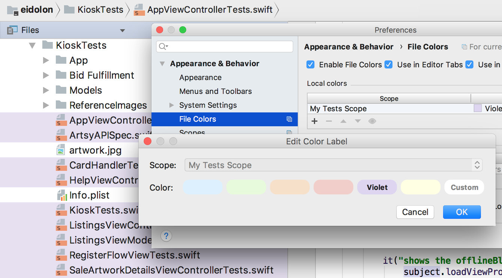Expand the Bid Fulfillment folder

[x=46, y=75]
